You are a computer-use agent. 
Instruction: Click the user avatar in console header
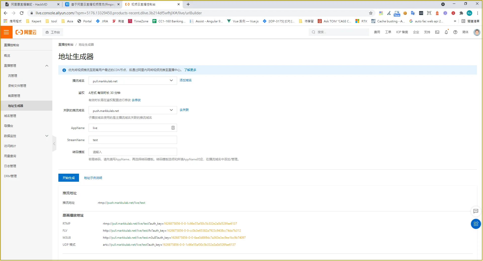coord(476,32)
